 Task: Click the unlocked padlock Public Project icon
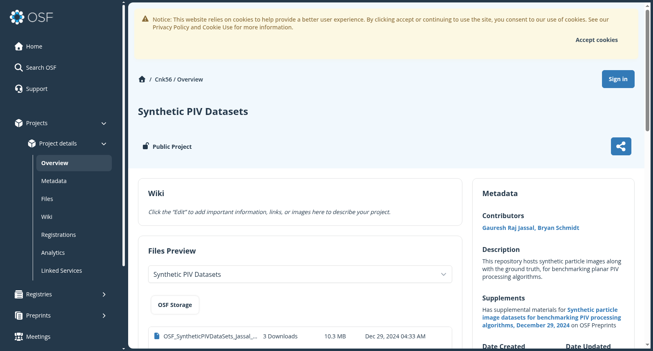coord(145,146)
